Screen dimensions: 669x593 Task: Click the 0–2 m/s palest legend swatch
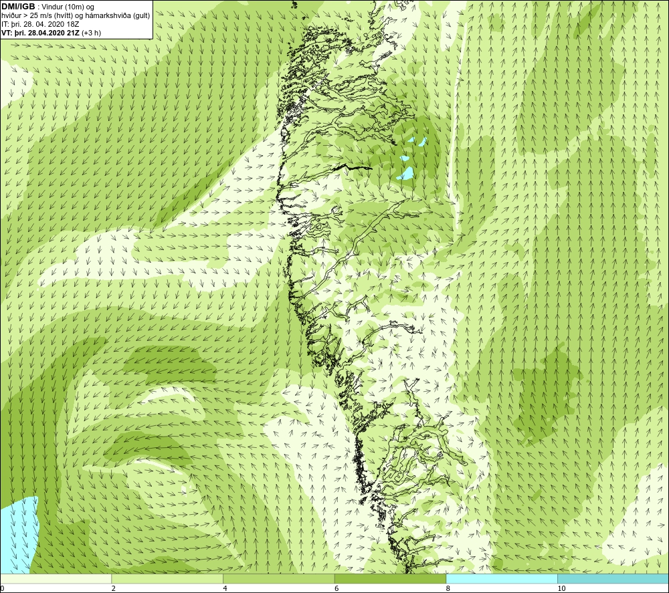click(x=56, y=578)
